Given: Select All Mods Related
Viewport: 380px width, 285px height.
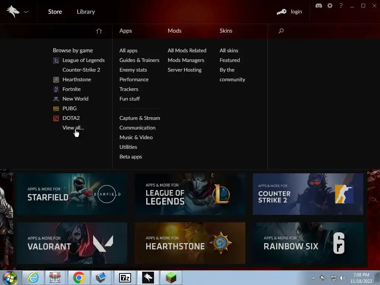Looking at the screenshot, I should click(187, 50).
